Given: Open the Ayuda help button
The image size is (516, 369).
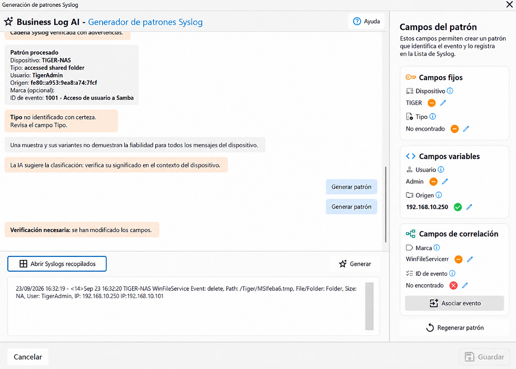Looking at the screenshot, I should (366, 22).
